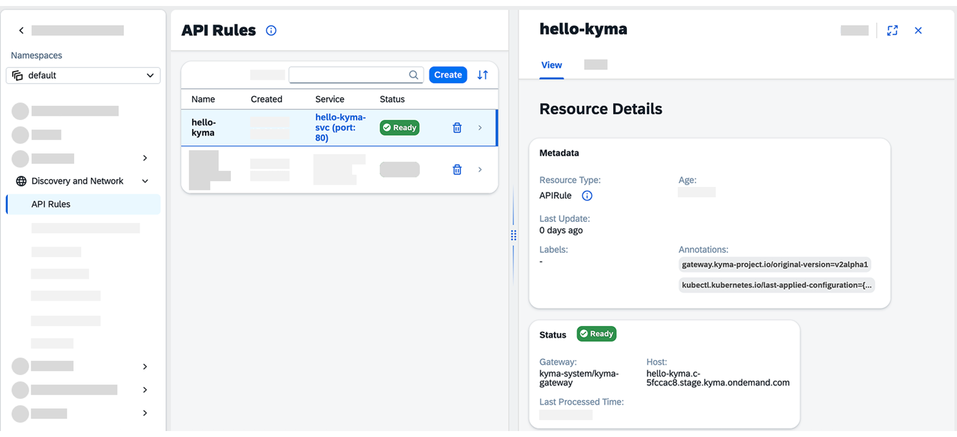Open the chevron of the row below hello-kyma
The width and height of the screenshot is (957, 437).
tap(480, 170)
